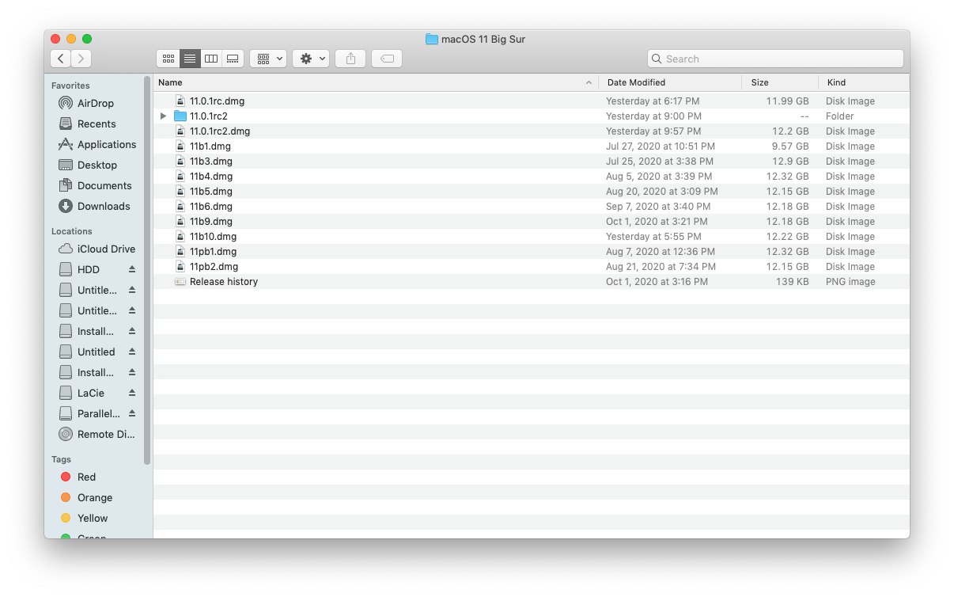954x597 pixels.
Task: Select the 11.0.1rc2 folder row
Action: (532, 116)
